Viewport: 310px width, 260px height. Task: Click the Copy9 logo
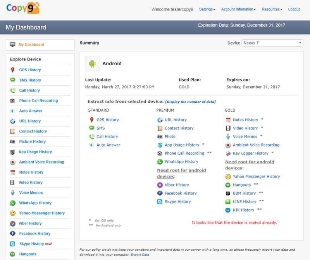click(23, 8)
